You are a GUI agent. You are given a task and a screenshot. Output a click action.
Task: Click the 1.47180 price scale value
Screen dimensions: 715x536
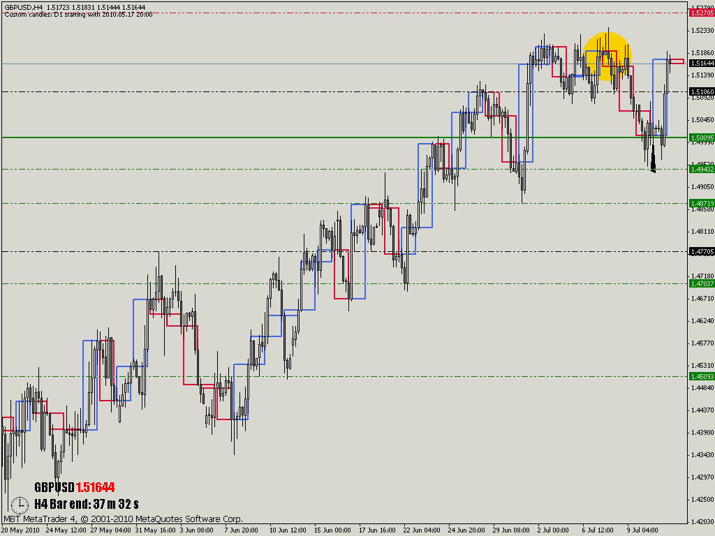click(702, 276)
